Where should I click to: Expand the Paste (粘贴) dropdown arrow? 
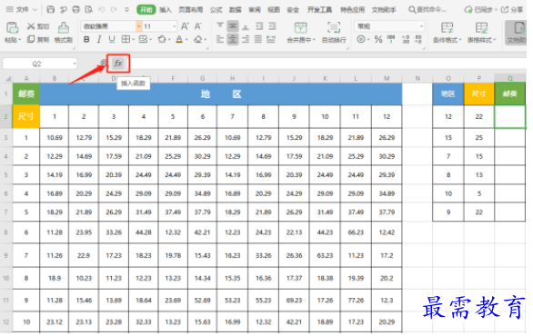(x=20, y=40)
